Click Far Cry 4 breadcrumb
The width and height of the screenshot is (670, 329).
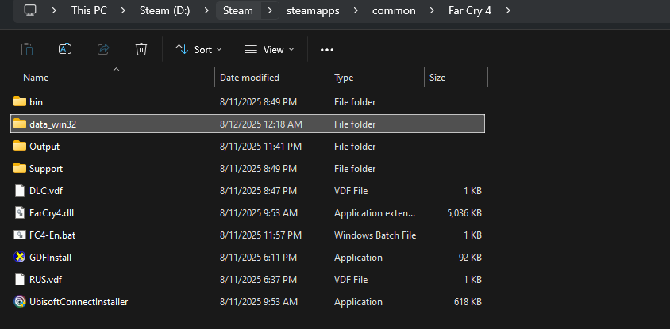470,10
